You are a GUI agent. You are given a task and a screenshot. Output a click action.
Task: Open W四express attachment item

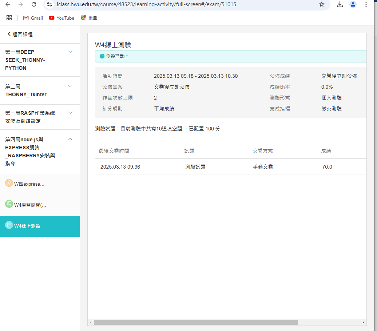(x=29, y=184)
